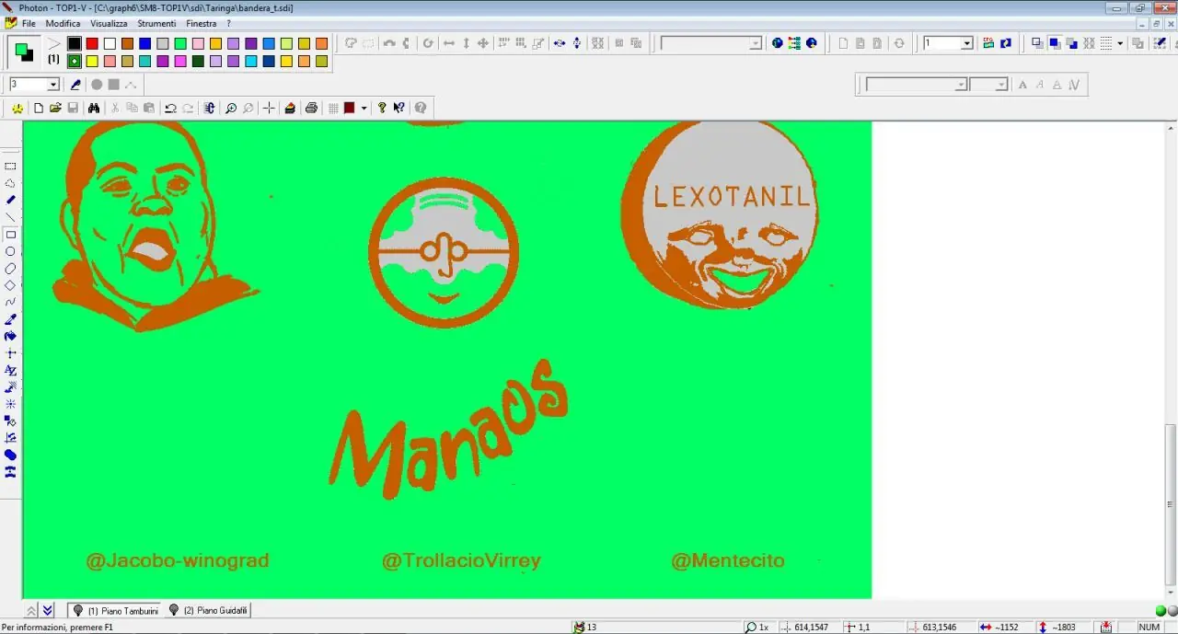
Task: Select the black color swatch
Action: [74, 43]
